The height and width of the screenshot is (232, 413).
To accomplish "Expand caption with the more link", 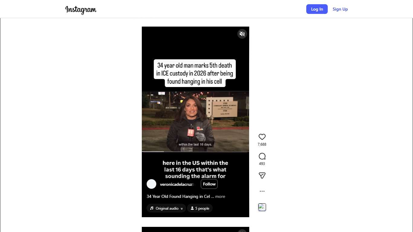I will [x=220, y=196].
